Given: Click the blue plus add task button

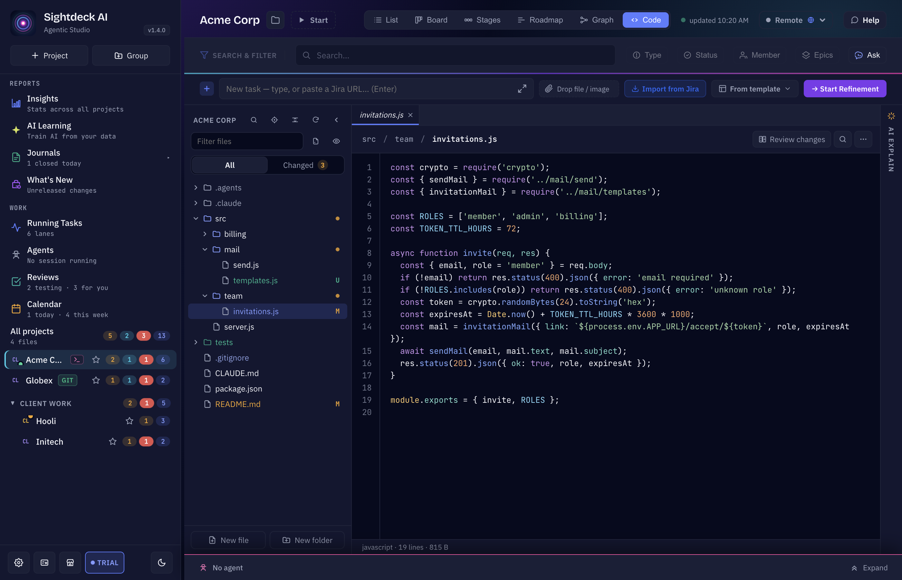Looking at the screenshot, I should pos(207,89).
